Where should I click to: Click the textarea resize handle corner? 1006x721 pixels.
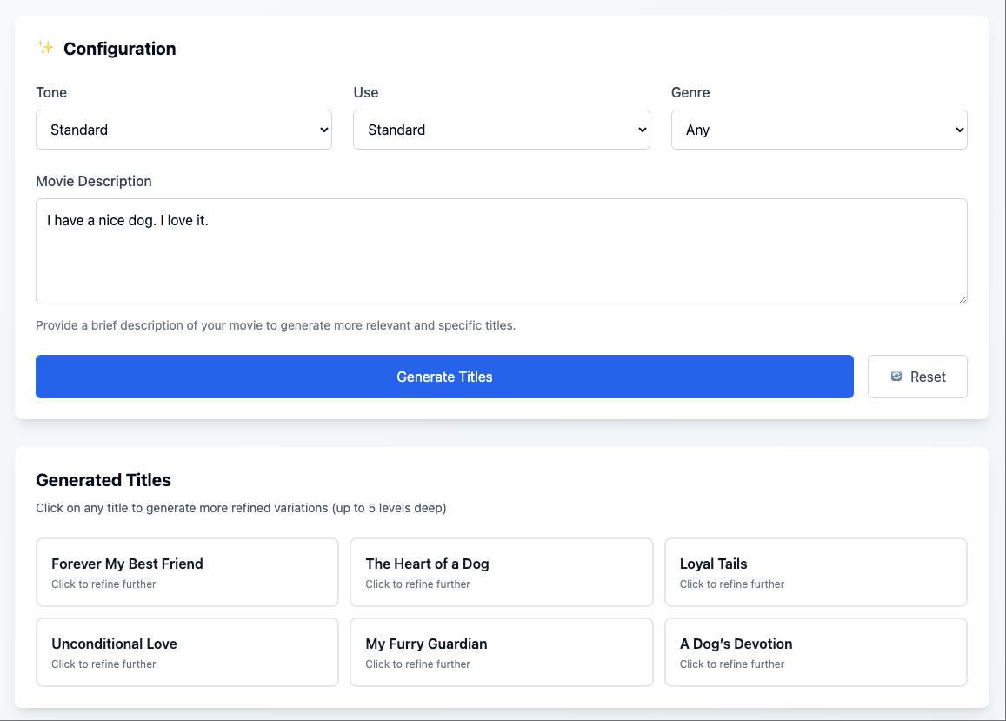963,299
